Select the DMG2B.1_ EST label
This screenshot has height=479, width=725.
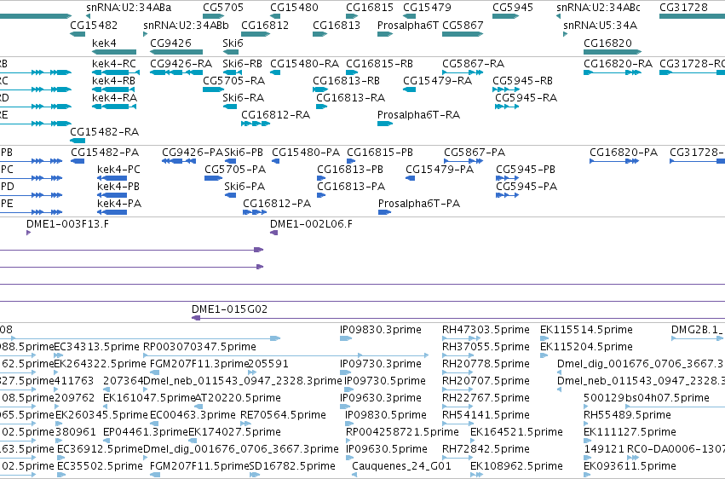point(697,329)
